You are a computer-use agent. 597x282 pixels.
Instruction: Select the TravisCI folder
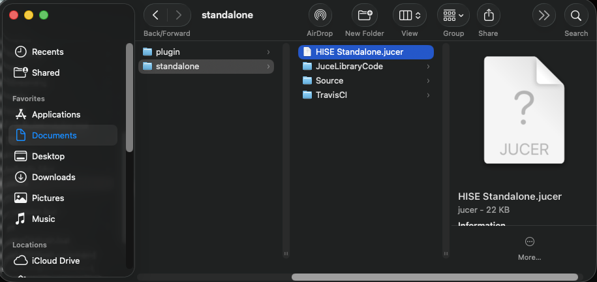point(366,95)
